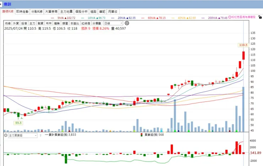Toggle the 融資 overlay button
This screenshot has width=263, height=166.
coord(41,23)
